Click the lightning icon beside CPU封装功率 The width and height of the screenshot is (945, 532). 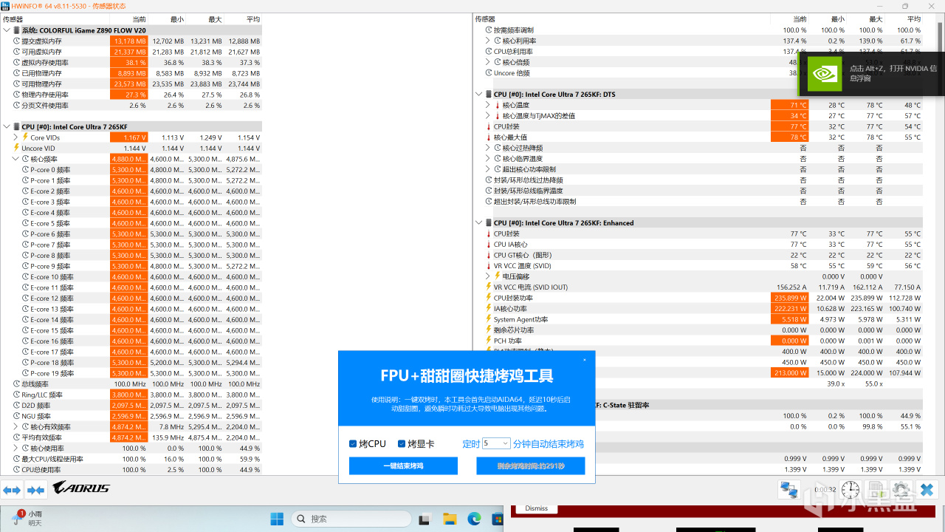(x=489, y=298)
